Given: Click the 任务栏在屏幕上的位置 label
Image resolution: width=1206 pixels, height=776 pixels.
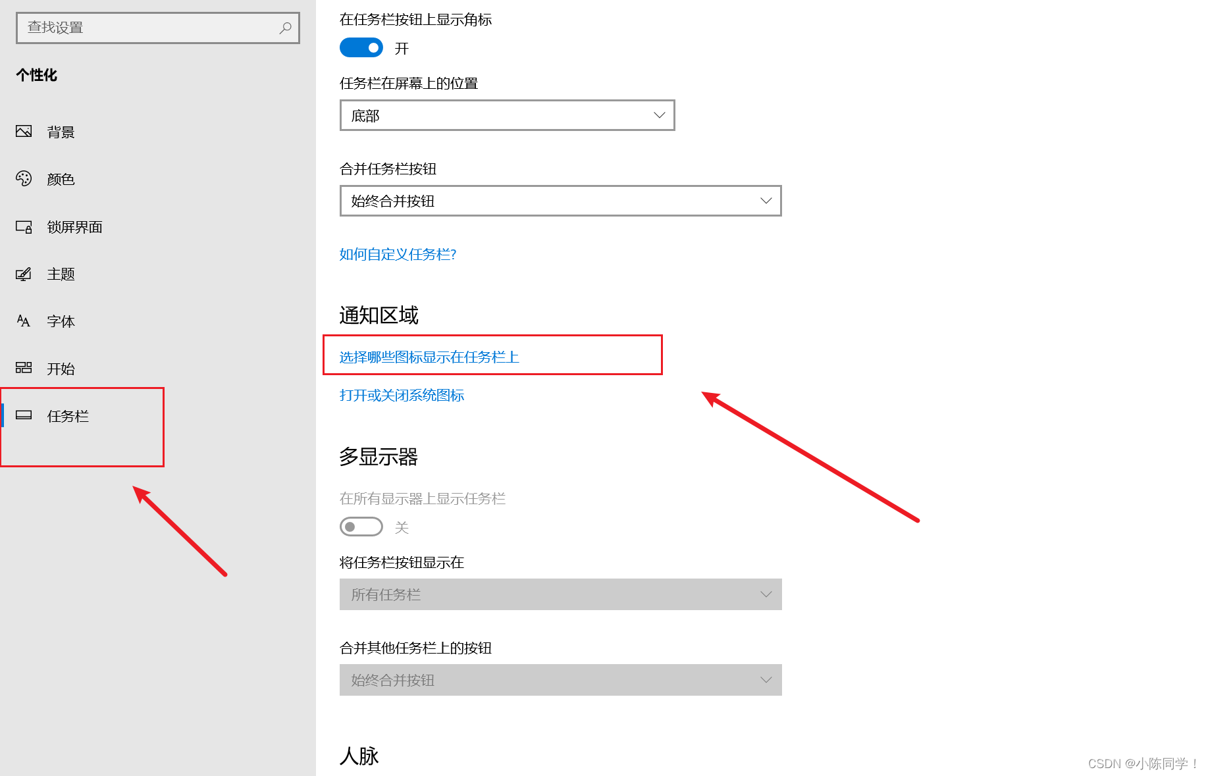Looking at the screenshot, I should click(409, 84).
